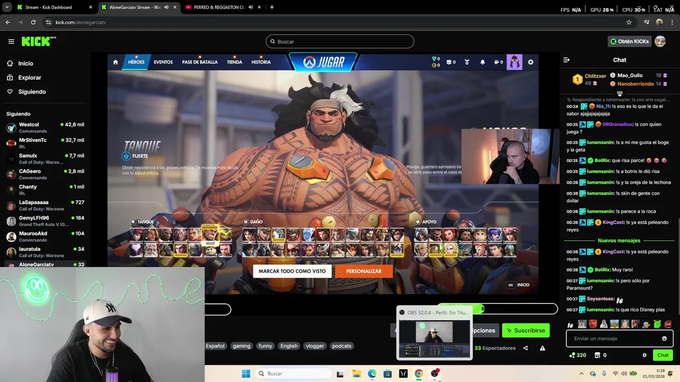Open MrStivenTc channel in sidebar
Image resolution: width=680 pixels, height=382 pixels.
(45, 143)
